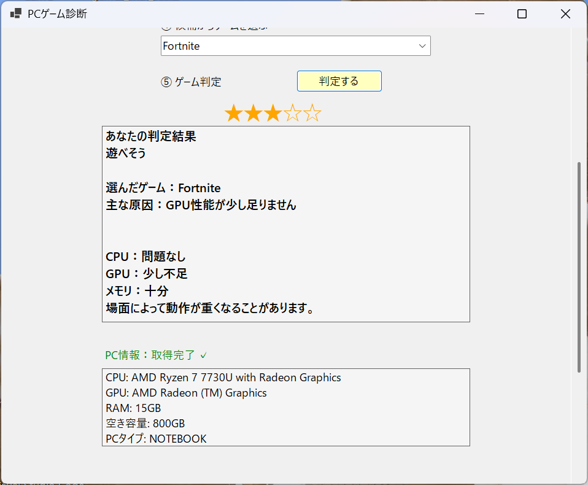Screen dimensions: 588x485
Task: Click the 判定する button
Action: [339, 81]
